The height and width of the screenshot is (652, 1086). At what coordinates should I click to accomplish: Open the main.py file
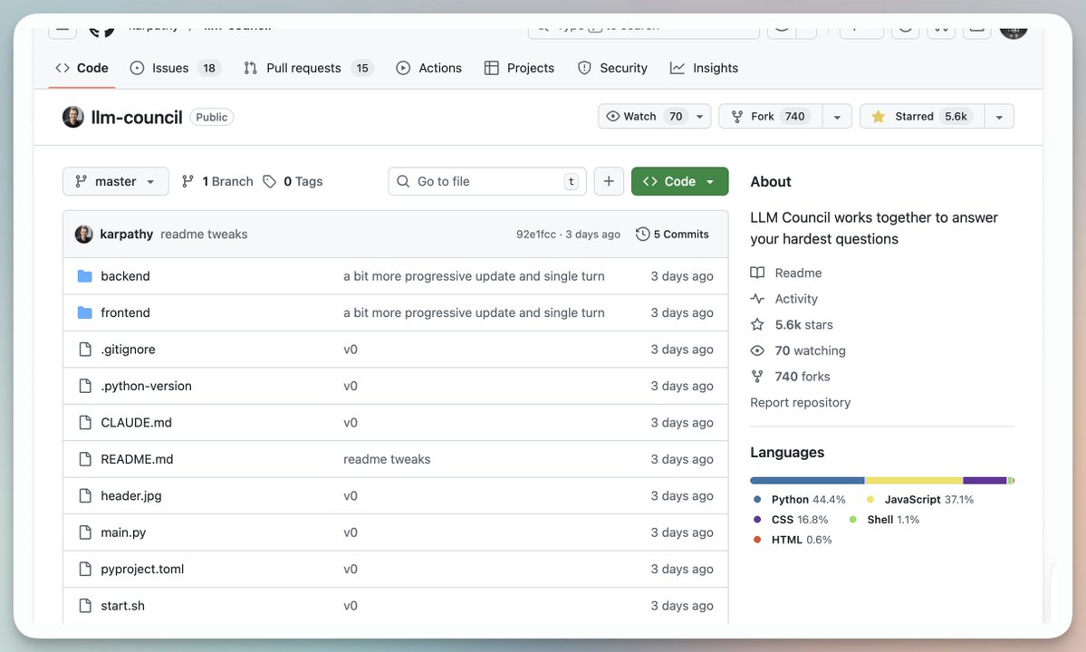click(123, 533)
